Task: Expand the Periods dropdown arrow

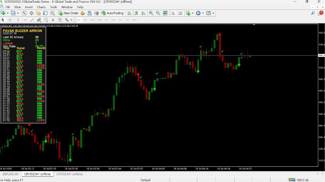Action: 203,13
